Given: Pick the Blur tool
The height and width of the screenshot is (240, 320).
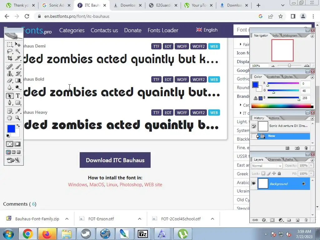Looking at the screenshot, I should pos(9,87).
